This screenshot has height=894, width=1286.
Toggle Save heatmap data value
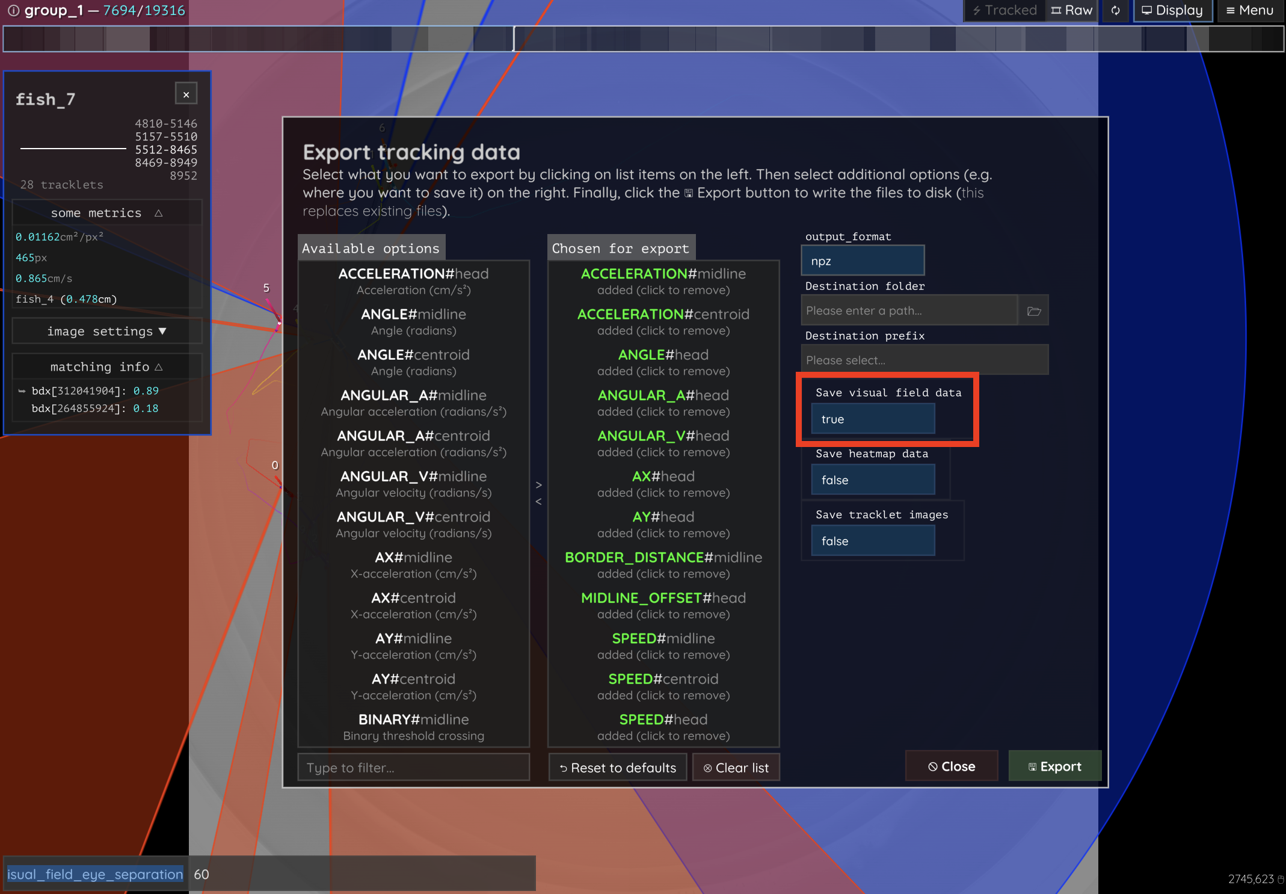(872, 480)
